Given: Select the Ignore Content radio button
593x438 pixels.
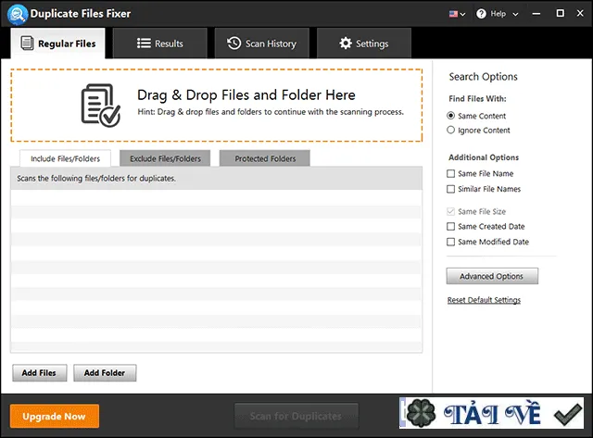Looking at the screenshot, I should (x=450, y=130).
